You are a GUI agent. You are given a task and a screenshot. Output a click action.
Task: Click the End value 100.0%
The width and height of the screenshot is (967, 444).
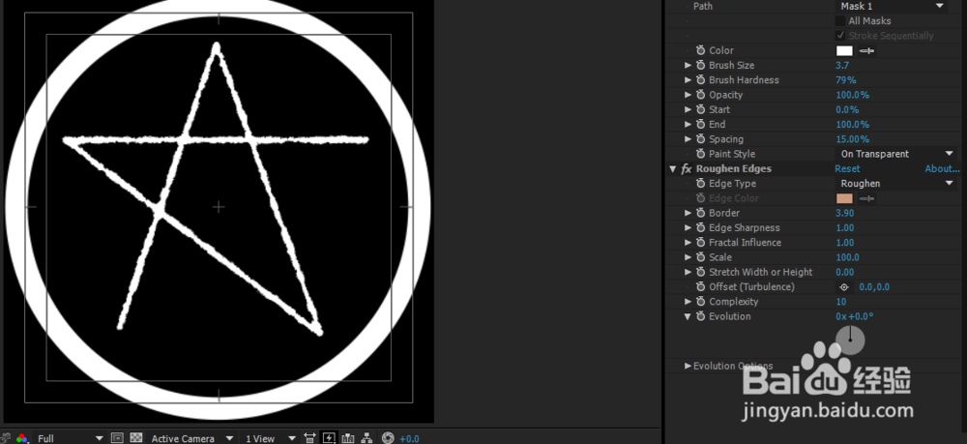pos(852,125)
